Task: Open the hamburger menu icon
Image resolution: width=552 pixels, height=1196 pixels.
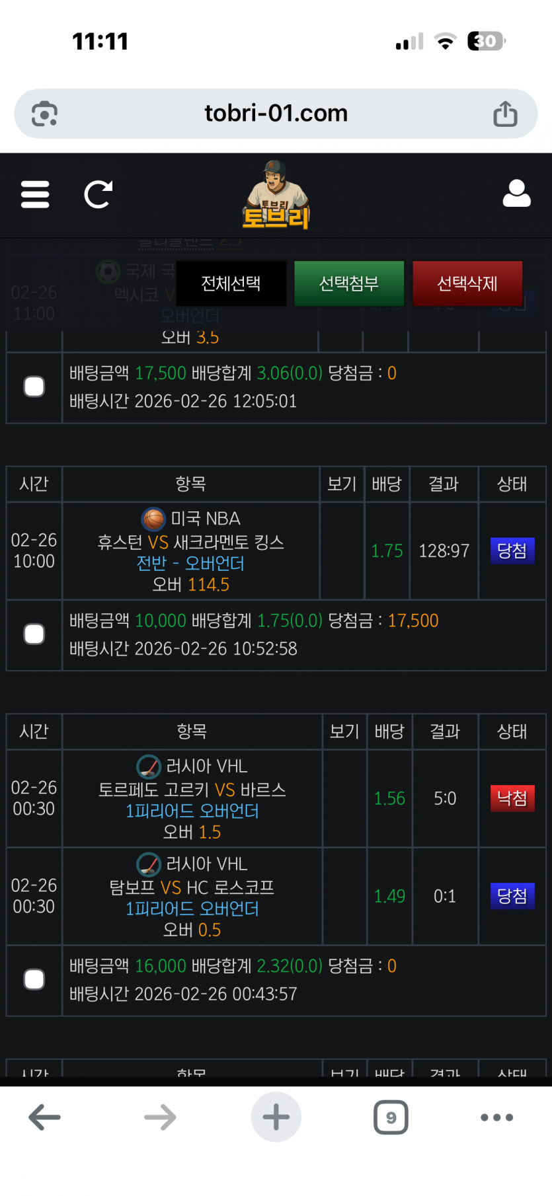Action: click(35, 194)
